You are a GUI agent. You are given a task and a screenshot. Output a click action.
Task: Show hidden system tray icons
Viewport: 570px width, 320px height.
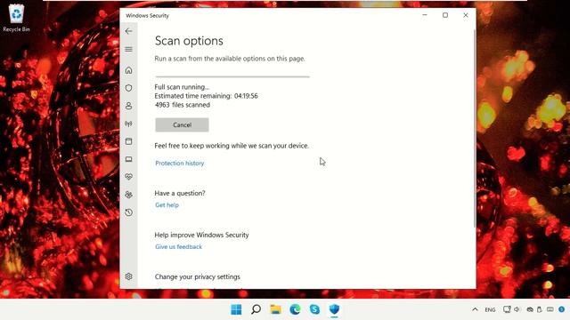[475, 309]
